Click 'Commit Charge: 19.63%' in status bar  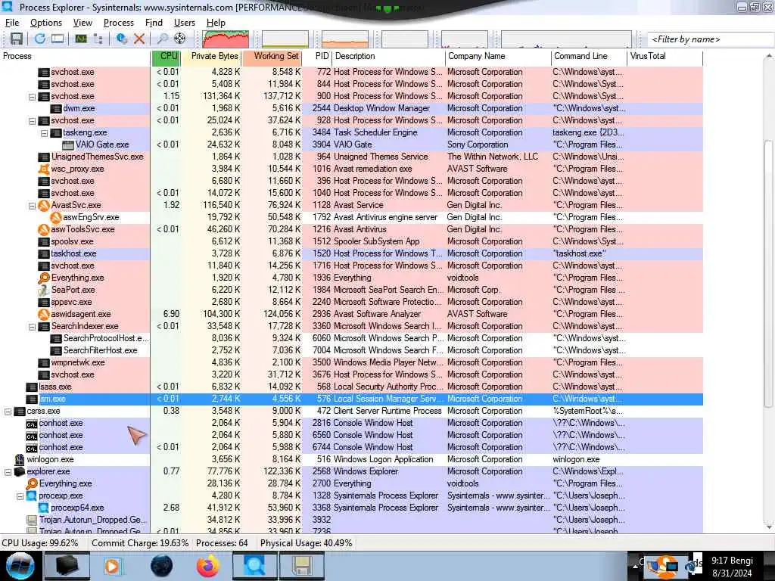click(x=140, y=543)
